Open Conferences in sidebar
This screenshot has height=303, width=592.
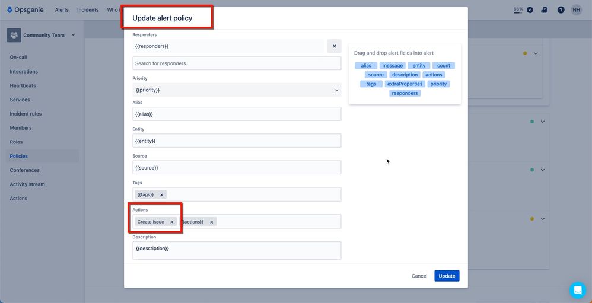pos(24,170)
